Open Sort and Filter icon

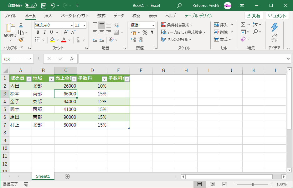(255, 25)
